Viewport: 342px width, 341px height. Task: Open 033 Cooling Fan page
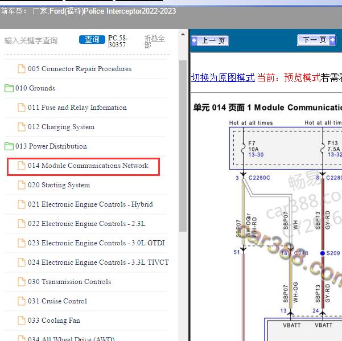point(54,321)
